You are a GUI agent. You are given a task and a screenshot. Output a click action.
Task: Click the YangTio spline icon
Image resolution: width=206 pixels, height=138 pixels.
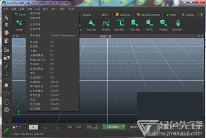[106, 25]
